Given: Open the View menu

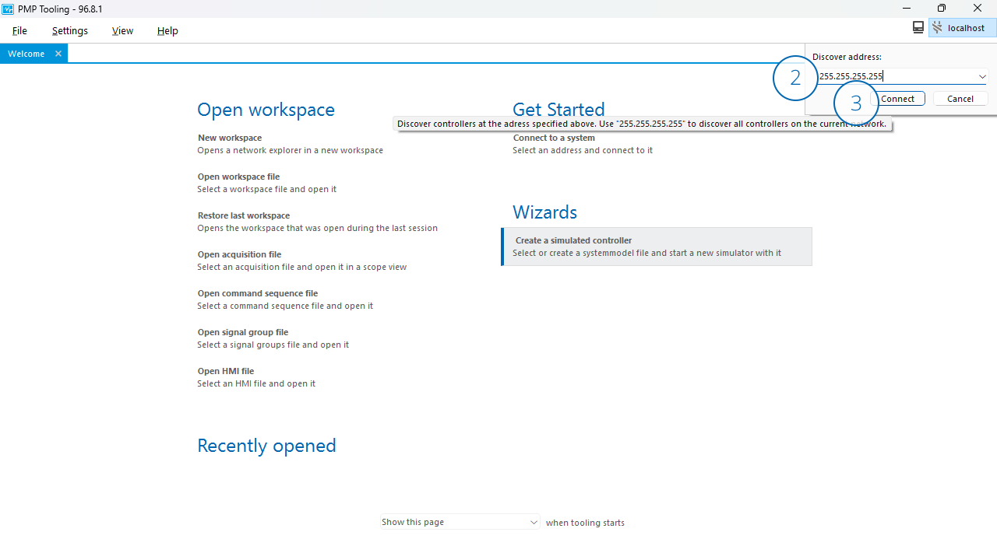Looking at the screenshot, I should [122, 30].
